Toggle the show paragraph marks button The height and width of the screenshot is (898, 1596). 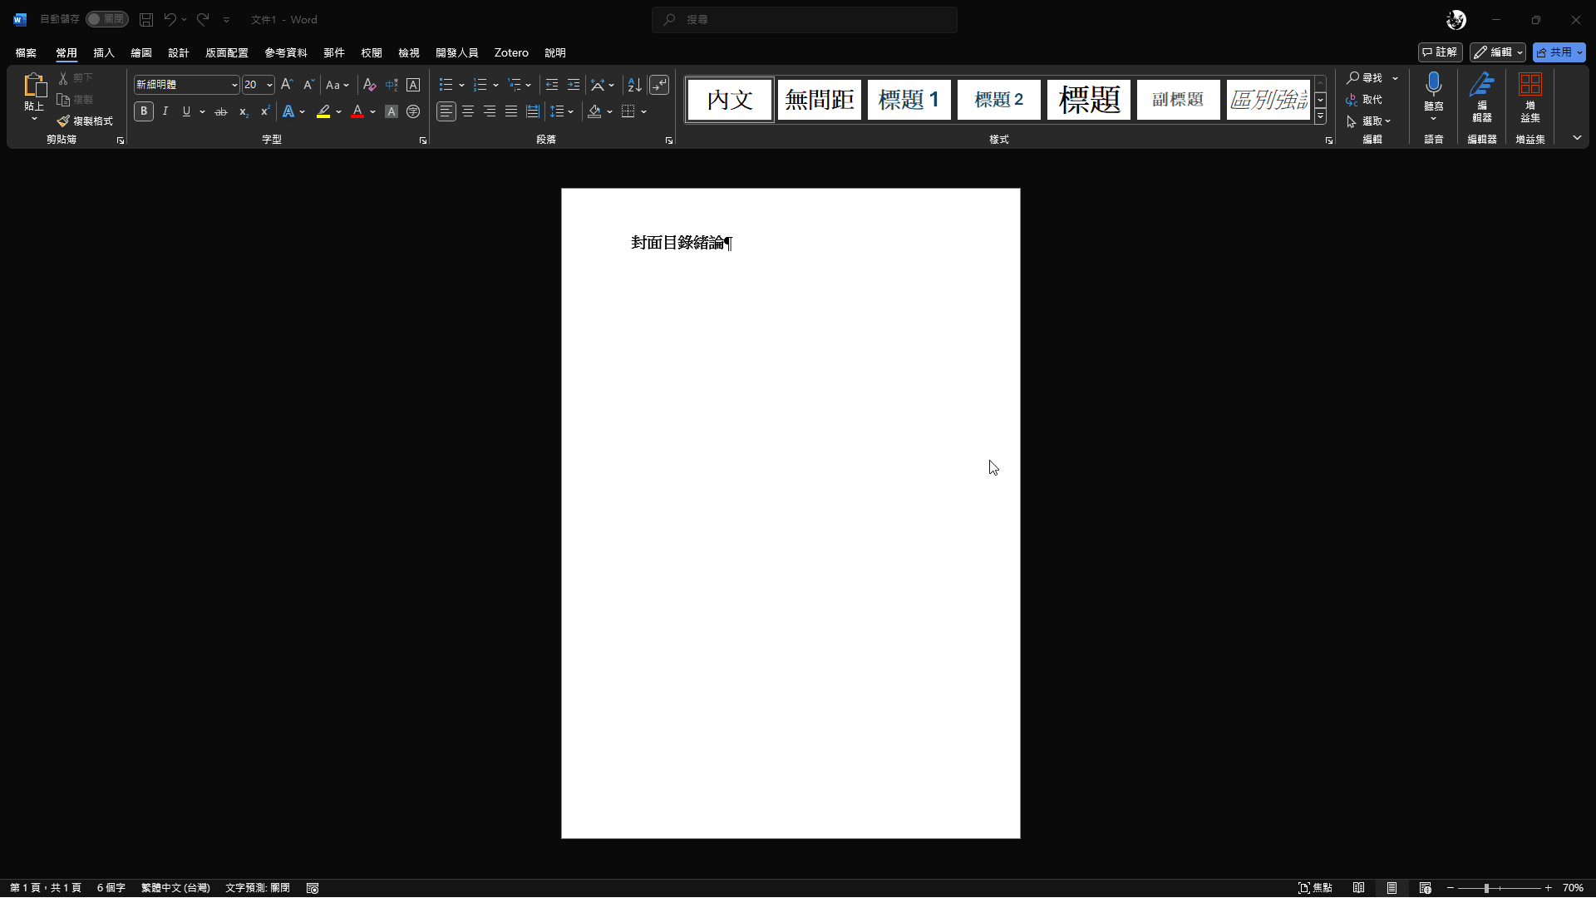click(x=659, y=85)
